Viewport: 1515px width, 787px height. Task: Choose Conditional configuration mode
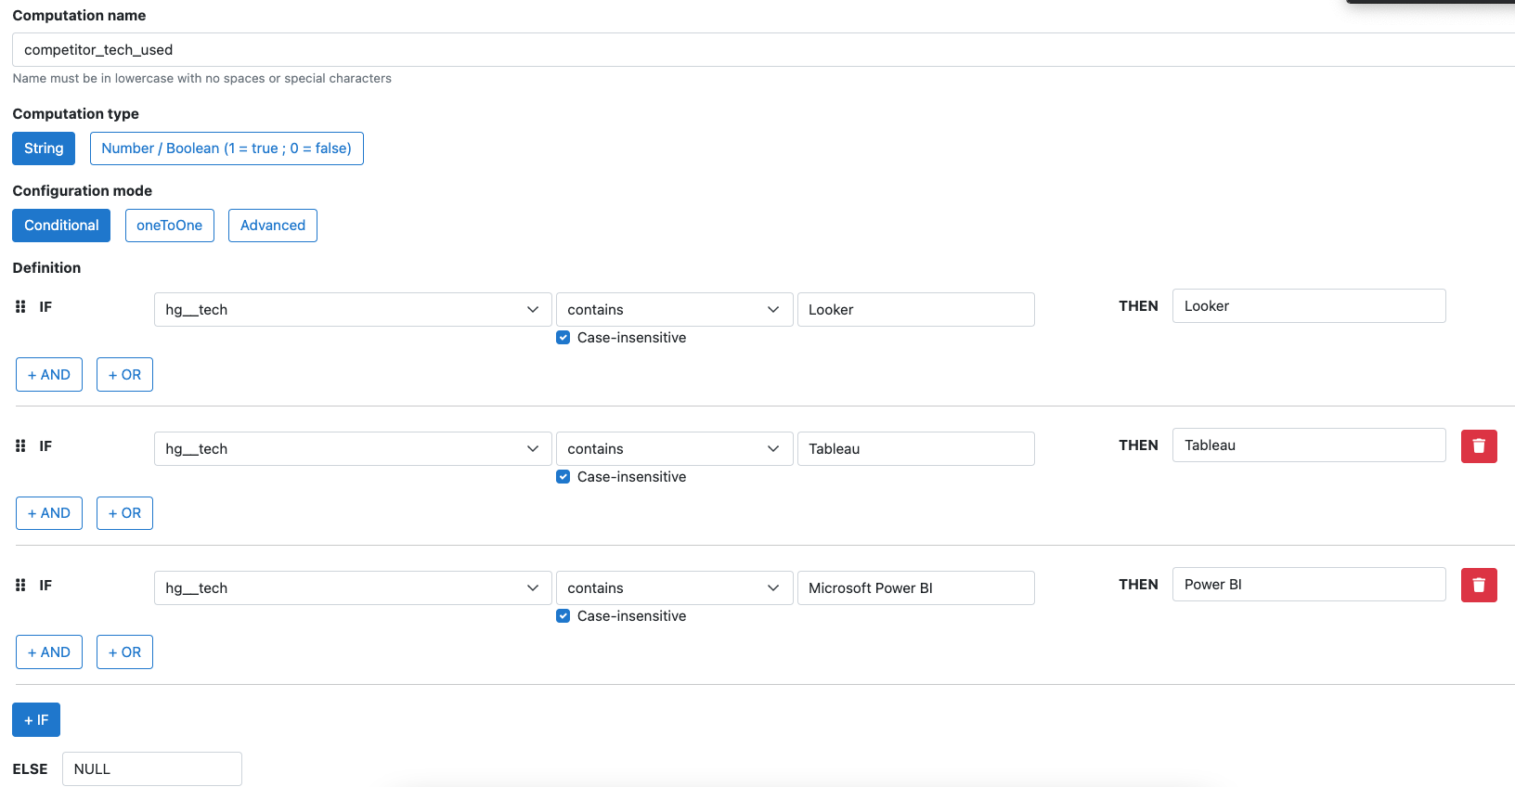61,226
